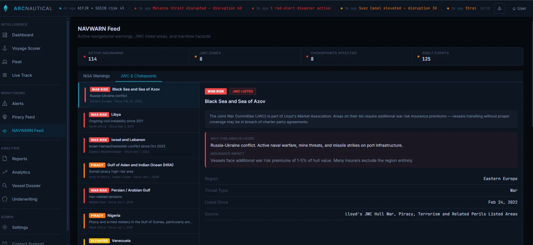The image size is (533, 245).
Task: Click the Vessel Dossier search icon
Action: coord(5,186)
